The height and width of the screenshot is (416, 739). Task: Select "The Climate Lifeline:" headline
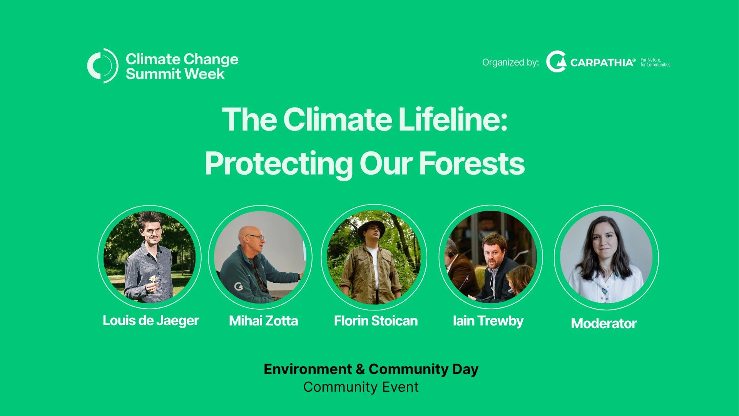(365, 119)
